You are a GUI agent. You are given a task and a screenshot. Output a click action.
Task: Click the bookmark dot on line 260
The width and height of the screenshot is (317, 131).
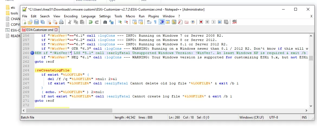click(32, 53)
